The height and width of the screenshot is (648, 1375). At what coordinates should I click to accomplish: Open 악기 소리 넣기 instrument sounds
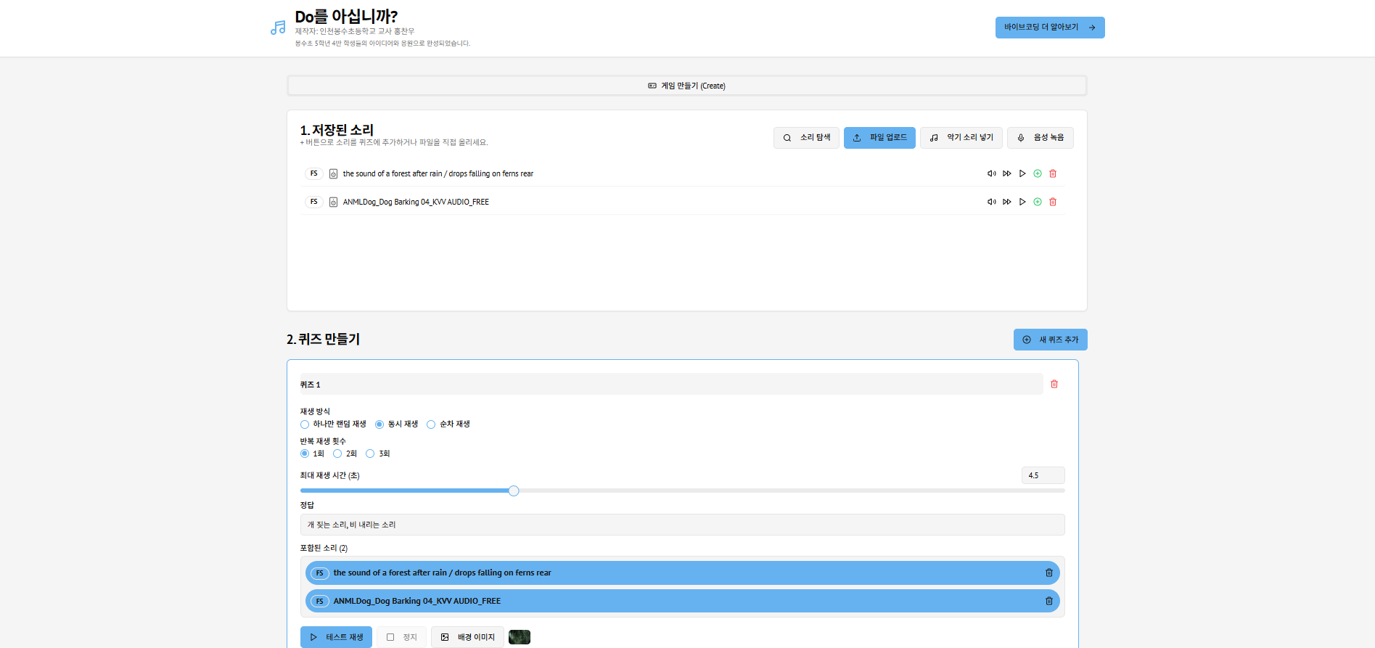tap(961, 138)
